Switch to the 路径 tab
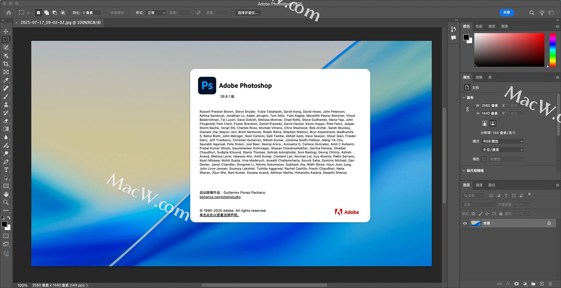This screenshot has height=288, width=561. click(492, 185)
